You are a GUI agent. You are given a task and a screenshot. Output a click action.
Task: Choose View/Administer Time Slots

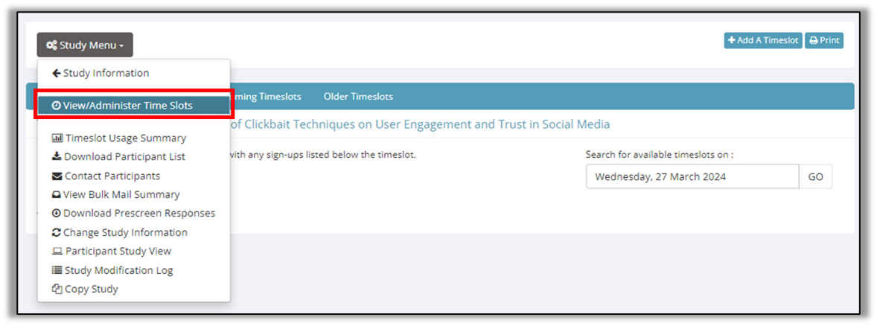pyautogui.click(x=127, y=106)
